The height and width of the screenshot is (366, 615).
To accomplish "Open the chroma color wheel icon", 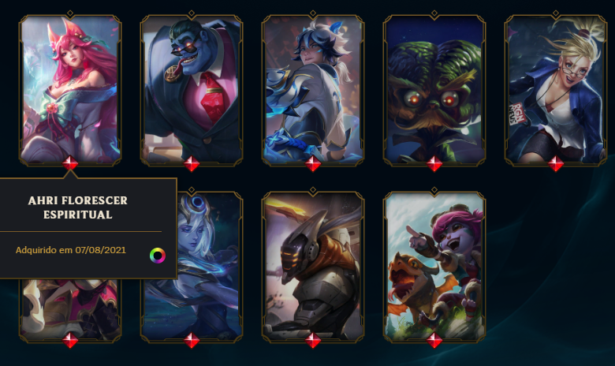I will coord(157,256).
